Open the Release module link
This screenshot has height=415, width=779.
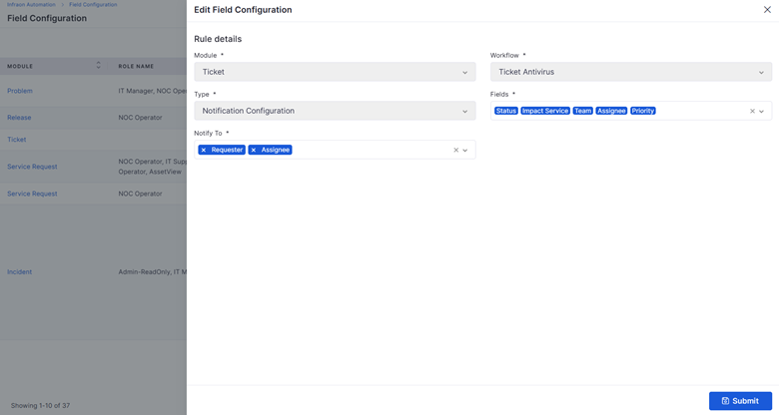[19, 117]
